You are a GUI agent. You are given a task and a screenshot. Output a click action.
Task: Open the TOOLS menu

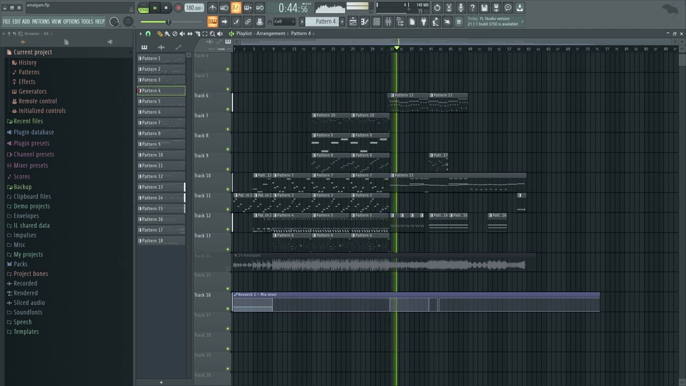(87, 21)
